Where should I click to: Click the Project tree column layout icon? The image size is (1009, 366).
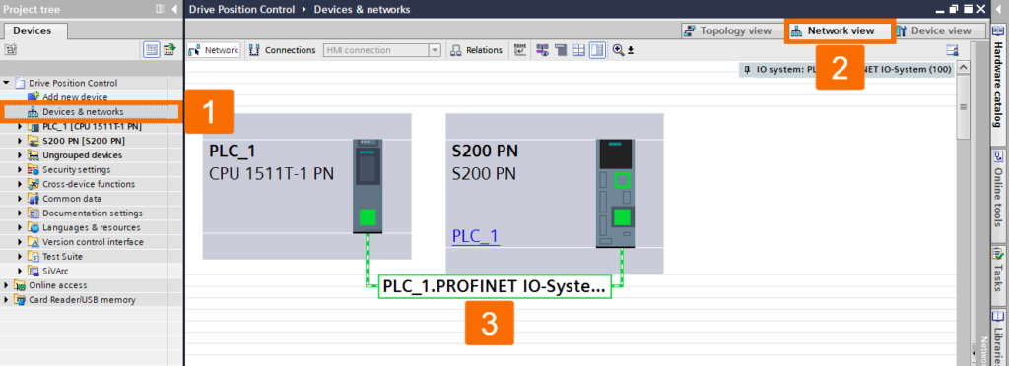(x=160, y=9)
